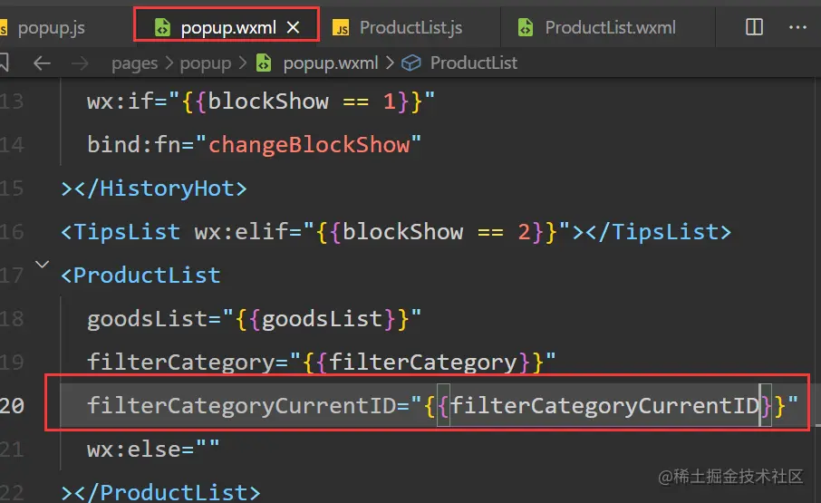This screenshot has width=821, height=503.
Task: Click the file icon on popup.wxml tab
Action: 162,27
